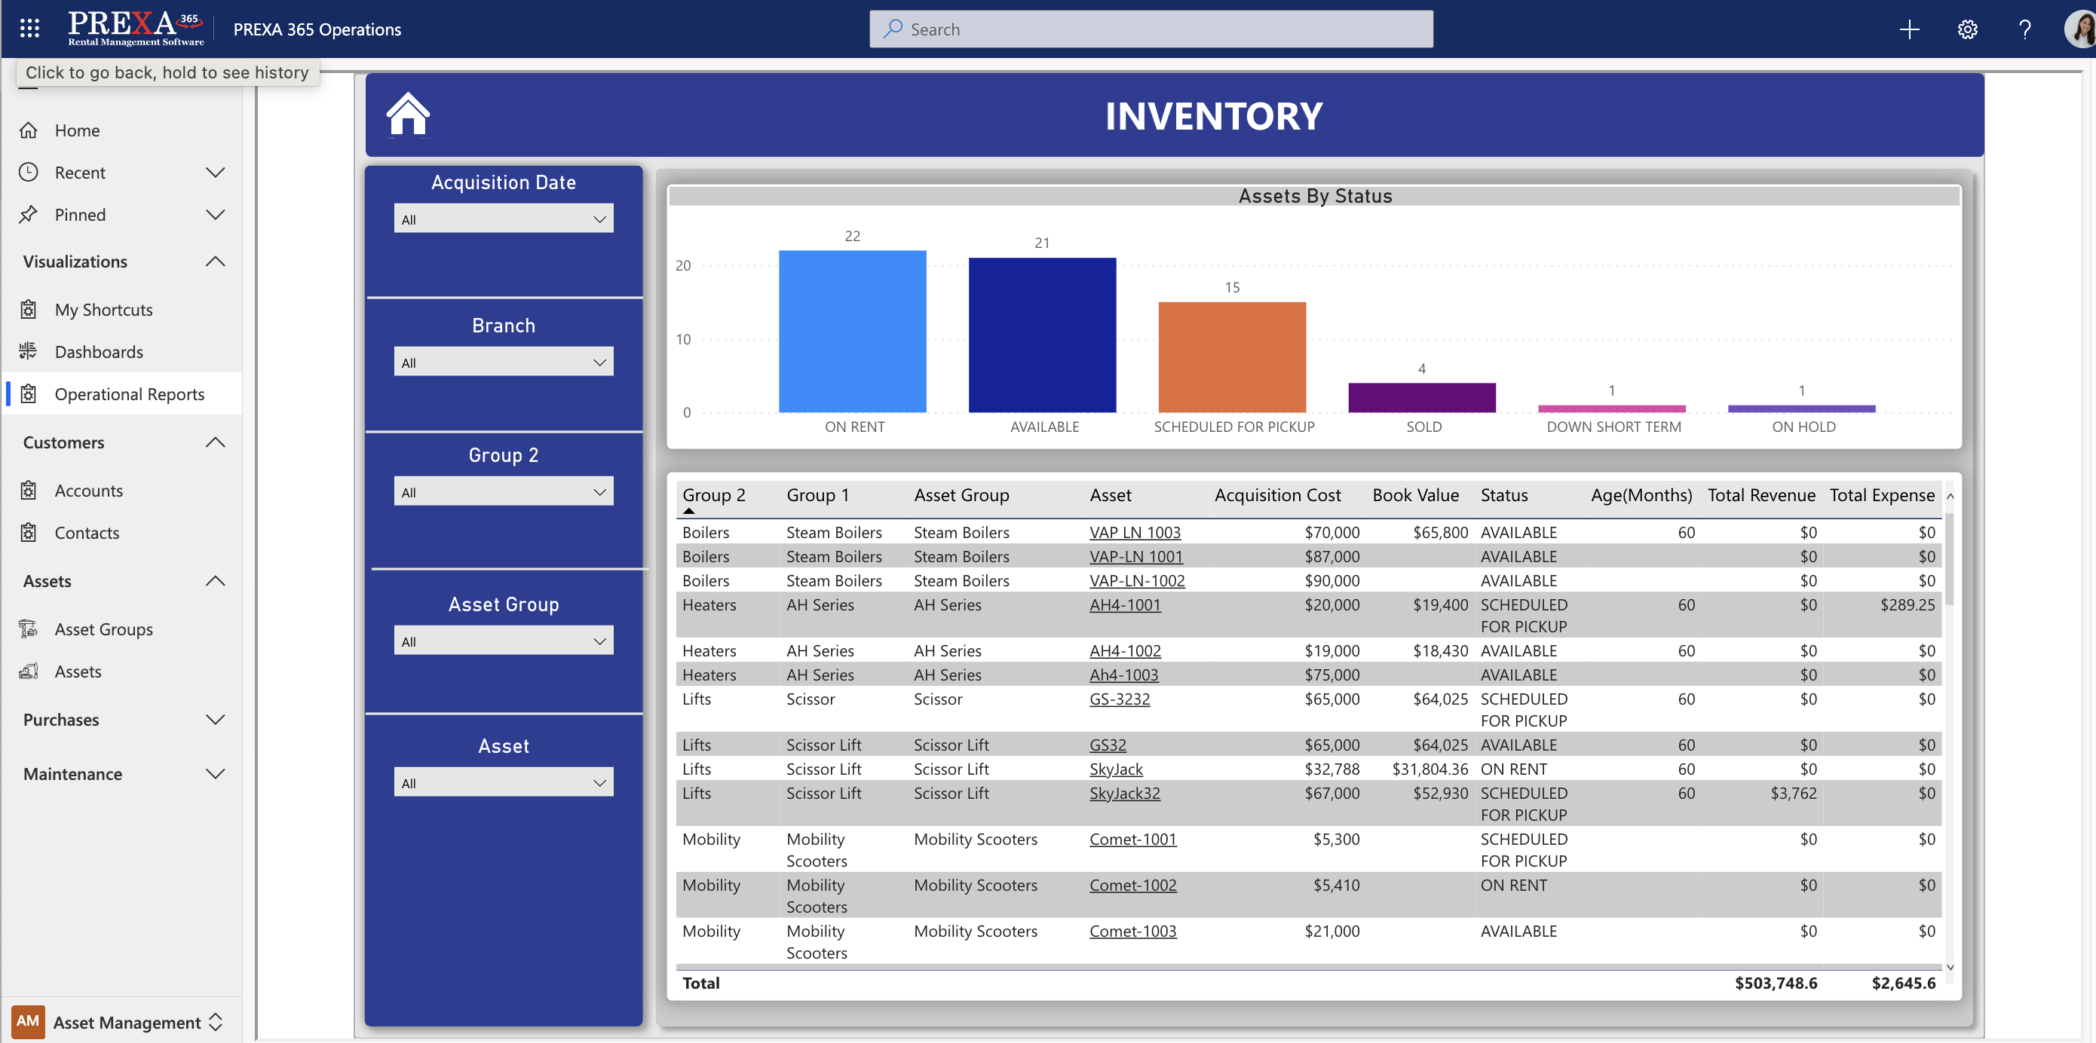Open the Dashboards icon
Screen dimensions: 2096x1043
29,351
